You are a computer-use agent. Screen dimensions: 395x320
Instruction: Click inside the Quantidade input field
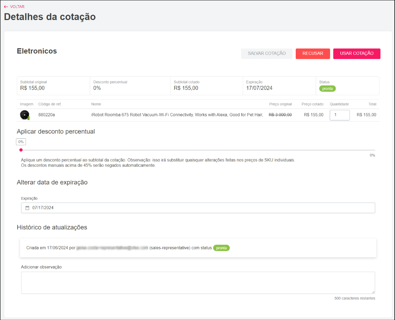tap(339, 114)
